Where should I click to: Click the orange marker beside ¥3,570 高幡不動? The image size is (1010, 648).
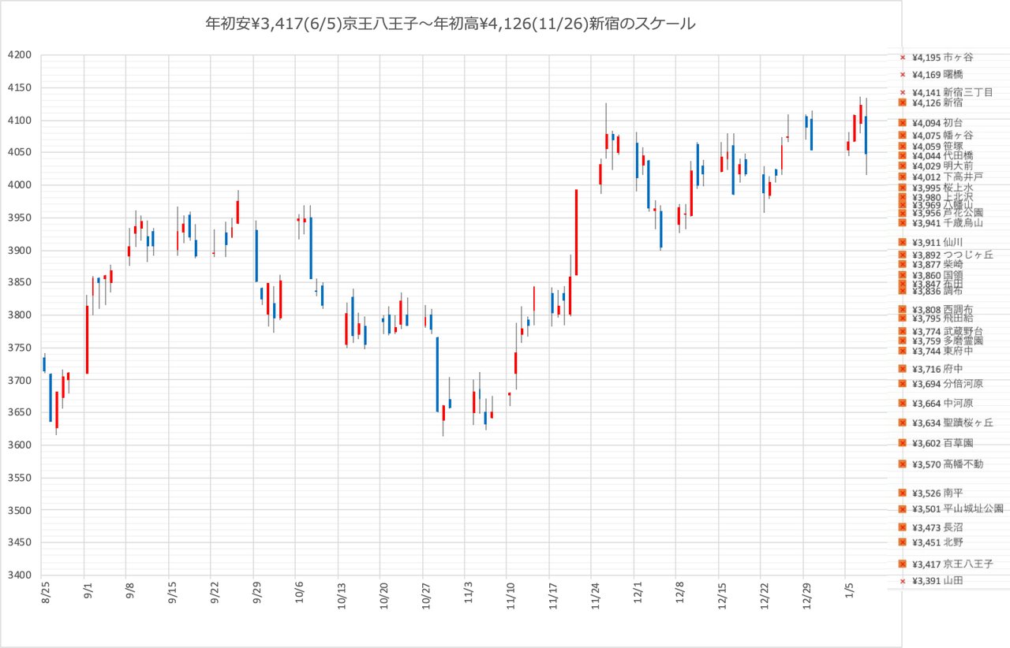tap(903, 464)
